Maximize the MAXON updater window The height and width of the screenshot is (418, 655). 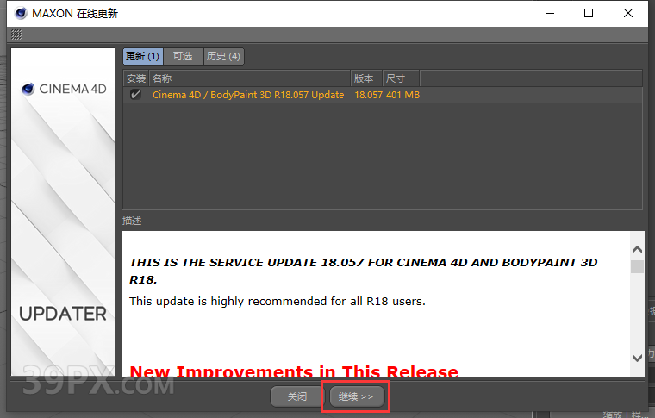[589, 13]
